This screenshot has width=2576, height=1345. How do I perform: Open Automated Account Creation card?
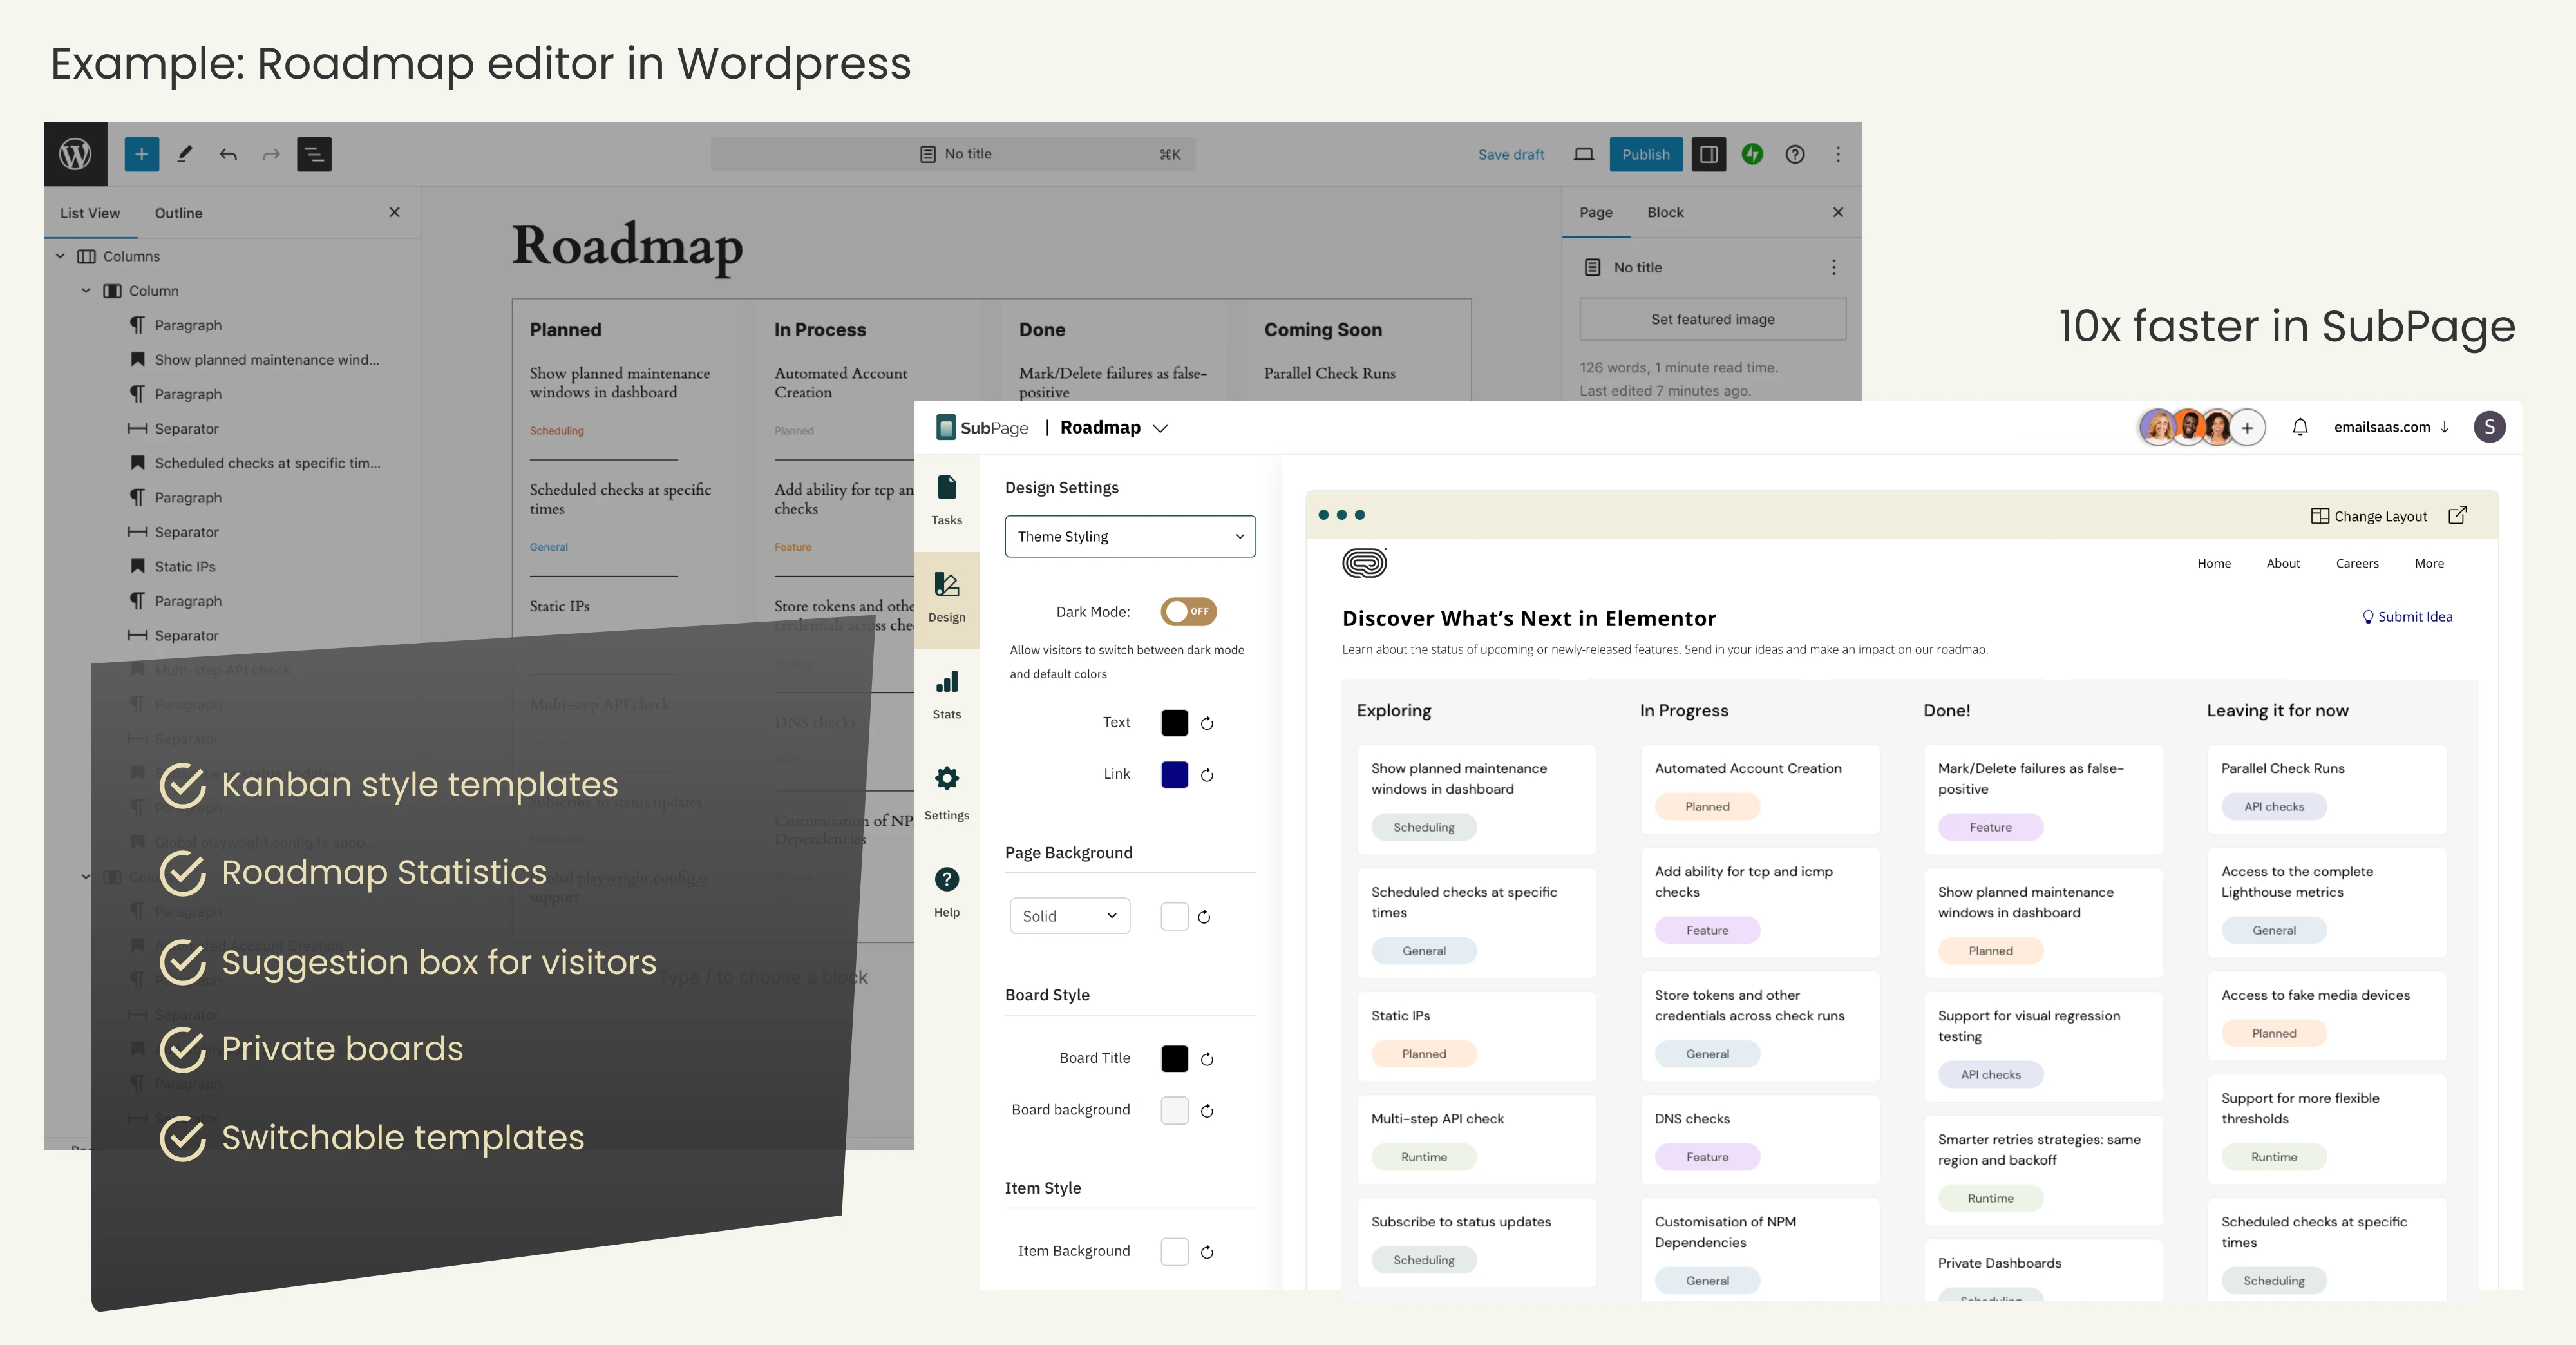[1760, 789]
